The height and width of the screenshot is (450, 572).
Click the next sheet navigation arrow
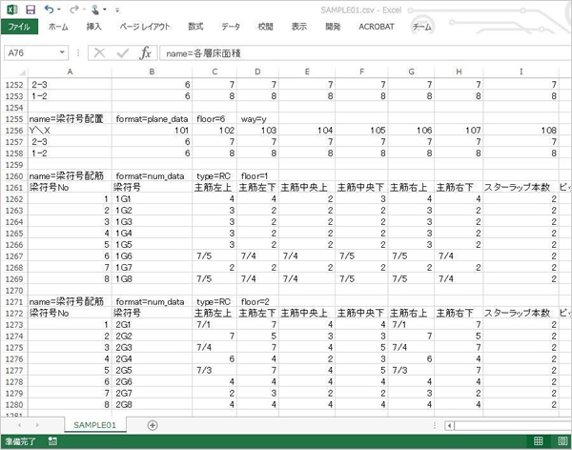[37, 425]
